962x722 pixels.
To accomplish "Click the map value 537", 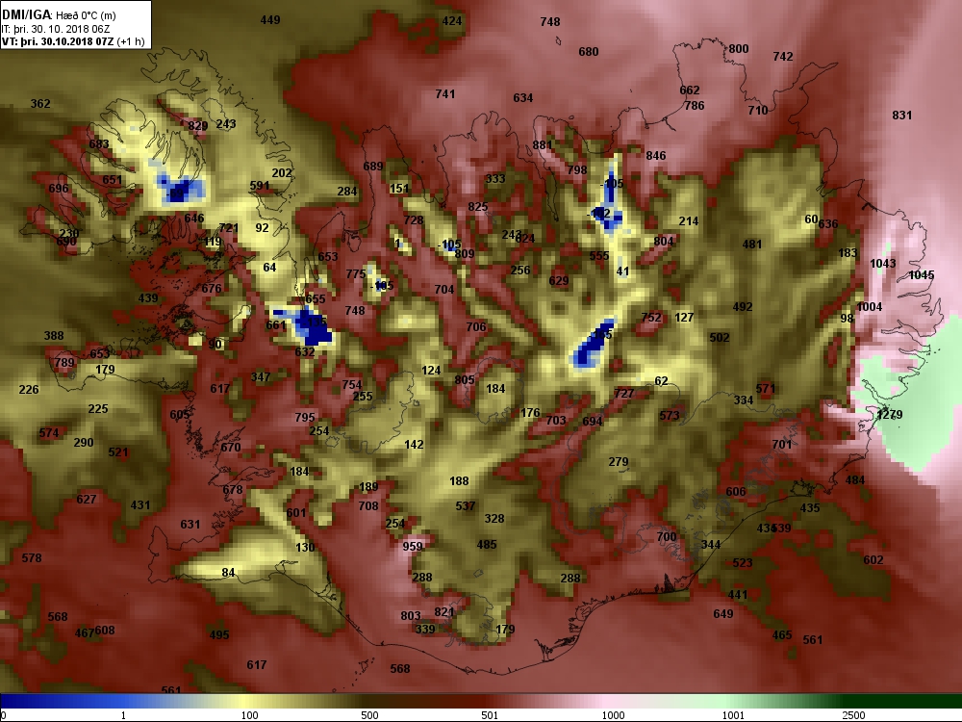I will pyautogui.click(x=465, y=506).
